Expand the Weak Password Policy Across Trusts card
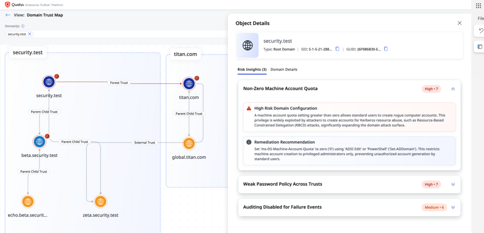The height and width of the screenshot is (233, 484). point(453,184)
